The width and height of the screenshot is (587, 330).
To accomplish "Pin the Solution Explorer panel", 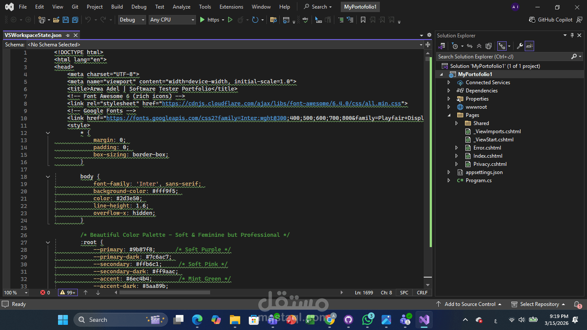I will pyautogui.click(x=572, y=36).
